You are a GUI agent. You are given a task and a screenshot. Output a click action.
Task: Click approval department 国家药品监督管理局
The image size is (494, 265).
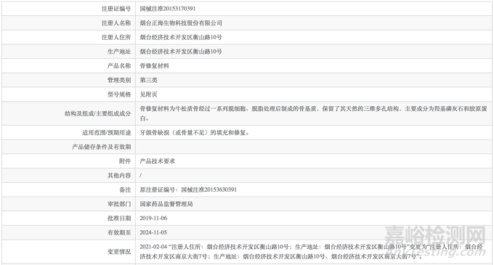(166, 204)
